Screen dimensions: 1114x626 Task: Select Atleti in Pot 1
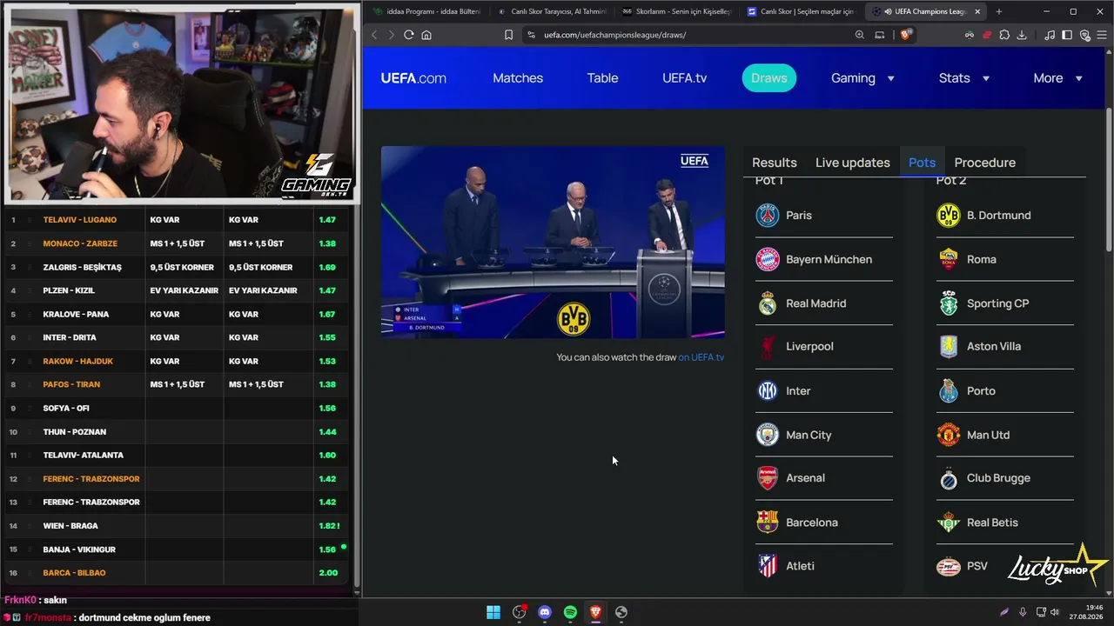(824, 566)
